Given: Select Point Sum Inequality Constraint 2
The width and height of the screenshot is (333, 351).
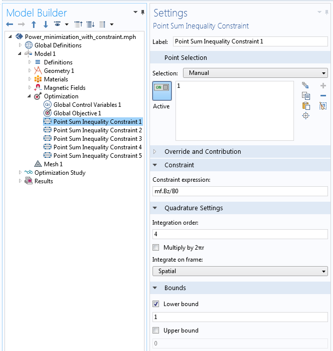Looking at the screenshot, I should [97, 130].
